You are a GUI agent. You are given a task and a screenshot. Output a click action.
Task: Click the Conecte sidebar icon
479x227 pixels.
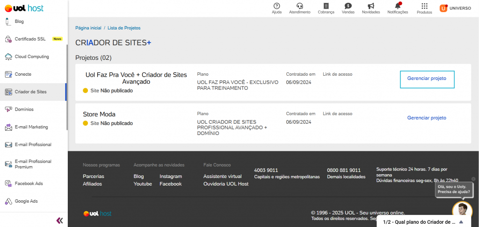pyautogui.click(x=8, y=74)
